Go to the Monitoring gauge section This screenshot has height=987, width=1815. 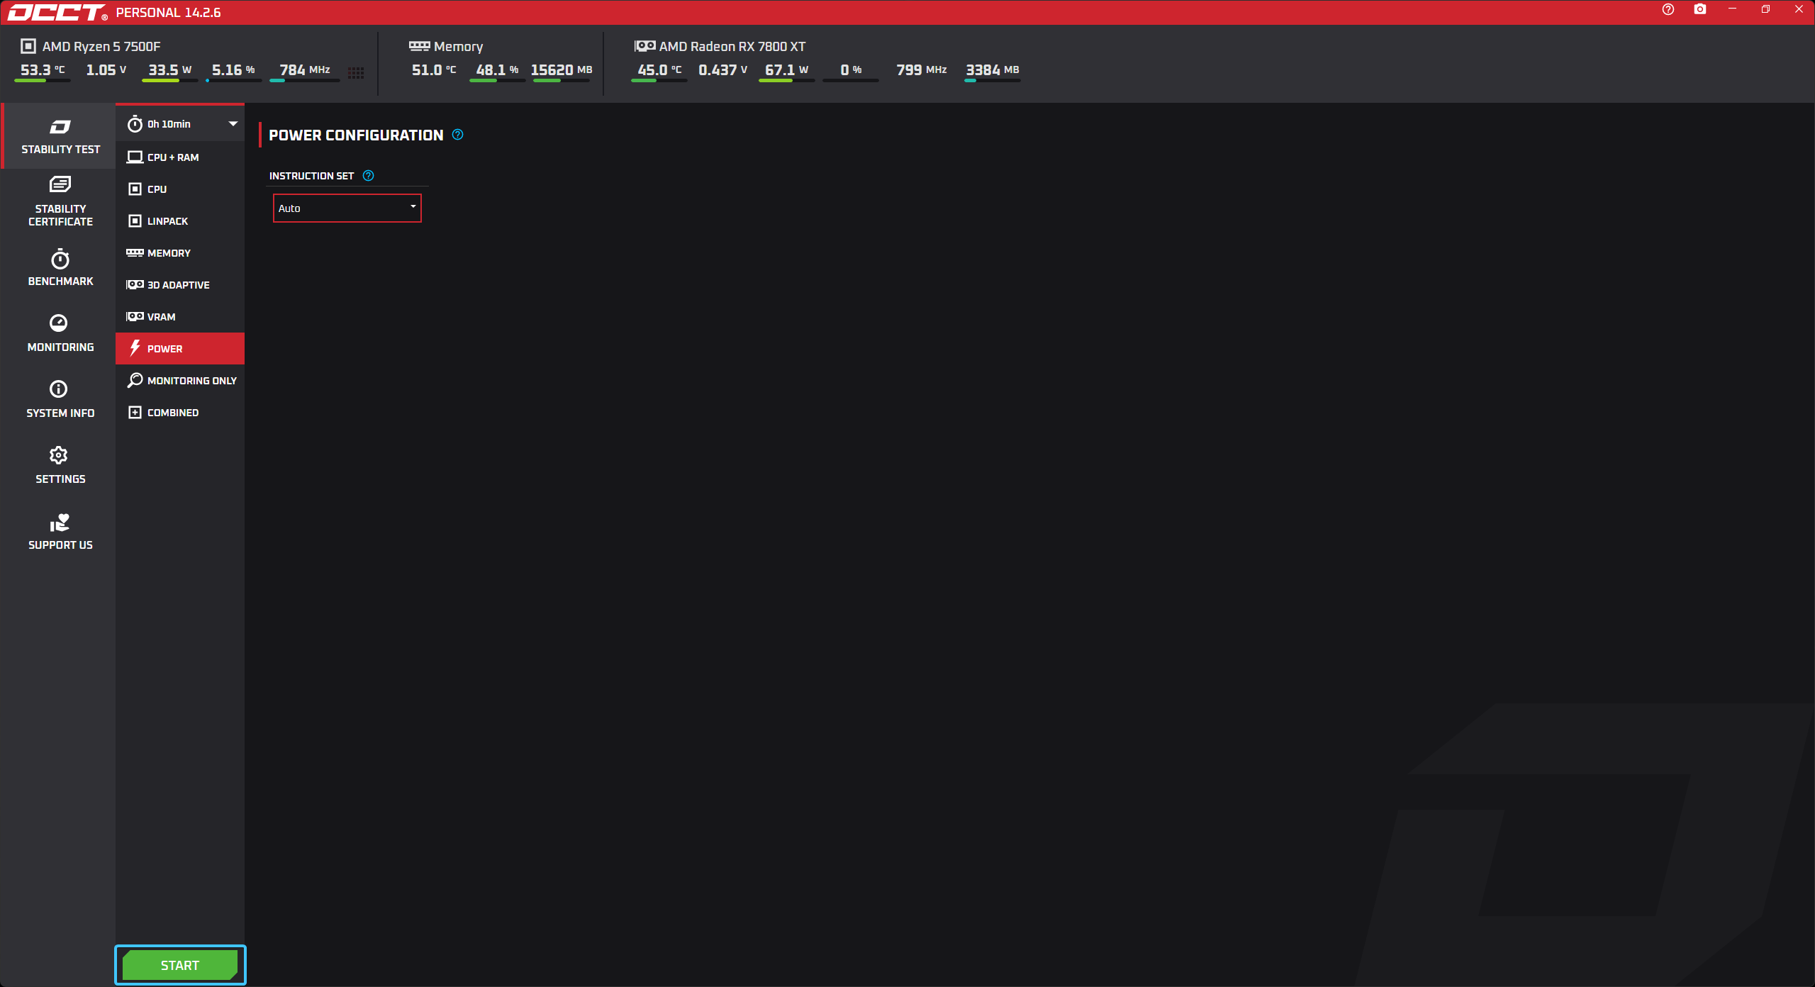[60, 333]
